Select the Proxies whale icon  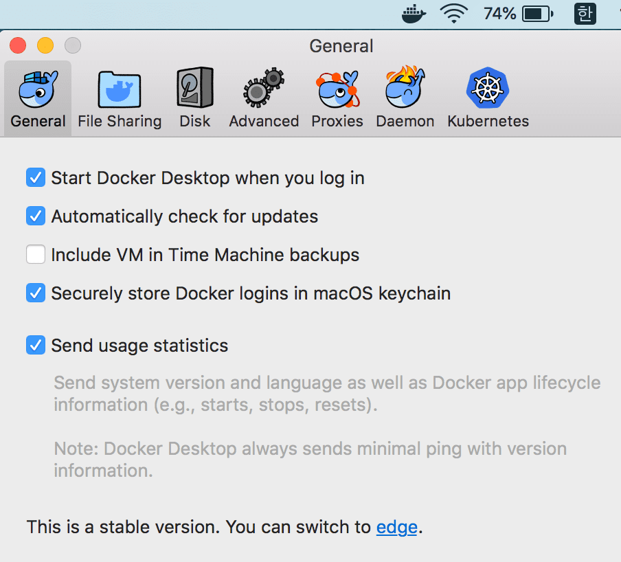point(337,89)
